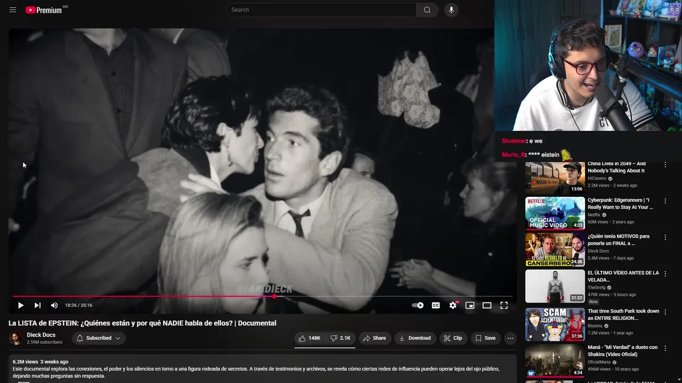Enter full screen mode

[504, 305]
